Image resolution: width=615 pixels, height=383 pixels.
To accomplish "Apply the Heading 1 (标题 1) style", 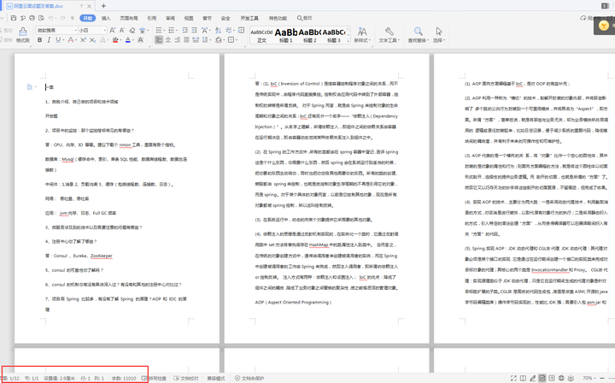I will 286,35.
